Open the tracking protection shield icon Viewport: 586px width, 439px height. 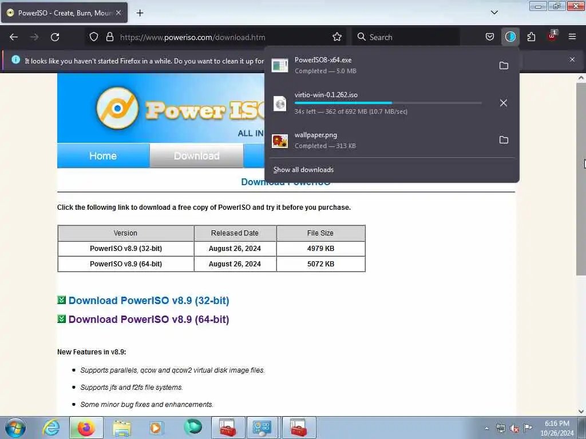pos(94,37)
